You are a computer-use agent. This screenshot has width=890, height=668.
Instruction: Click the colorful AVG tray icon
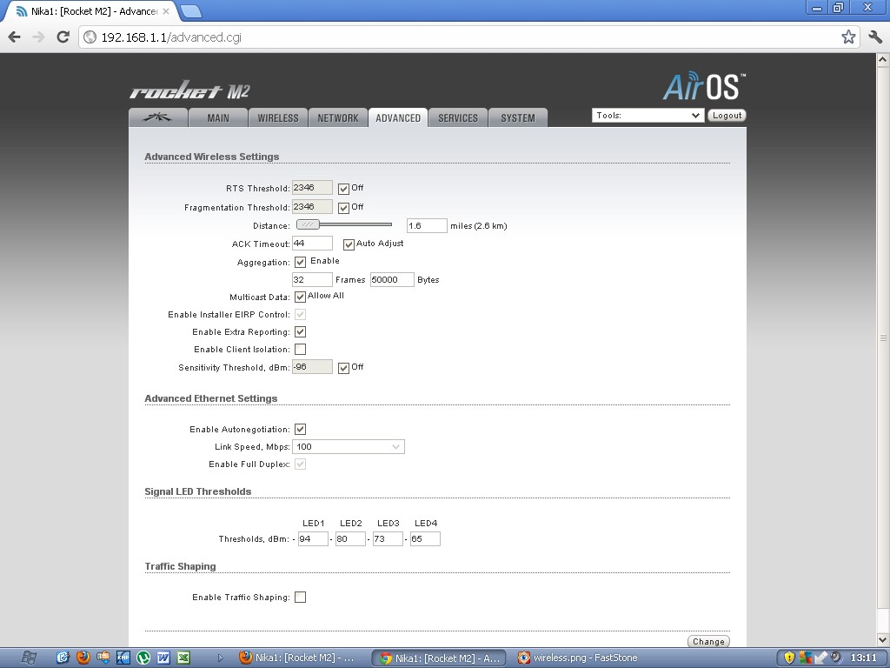click(805, 658)
